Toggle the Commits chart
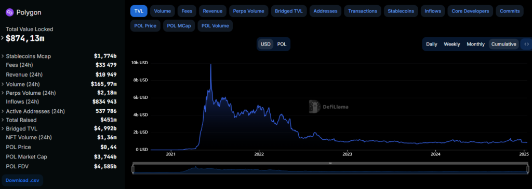Screen dimensions: 532x189 (510, 11)
